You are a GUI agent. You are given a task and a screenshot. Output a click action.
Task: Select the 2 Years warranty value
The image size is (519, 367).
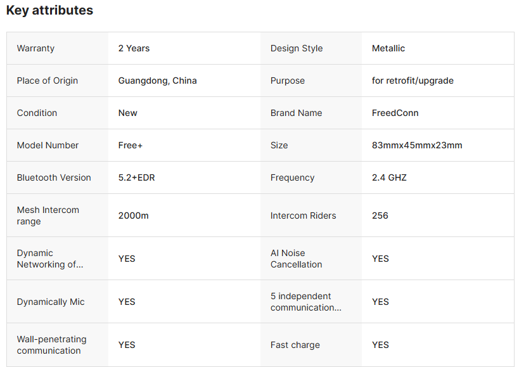134,48
